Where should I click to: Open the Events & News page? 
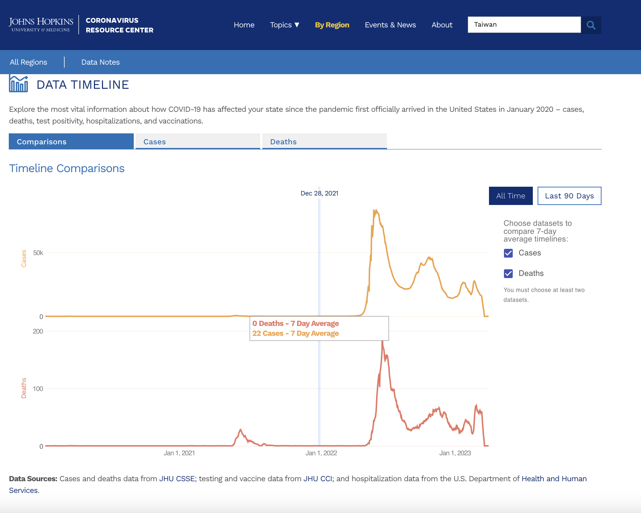390,25
